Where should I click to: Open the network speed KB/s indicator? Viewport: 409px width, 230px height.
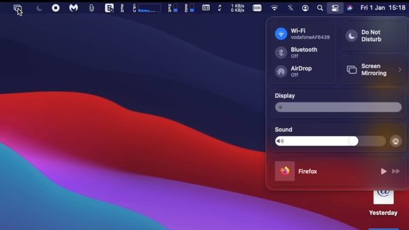[237, 8]
